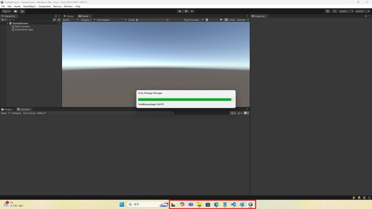
Task: Open the Unity cloud services icon
Action: point(15,11)
